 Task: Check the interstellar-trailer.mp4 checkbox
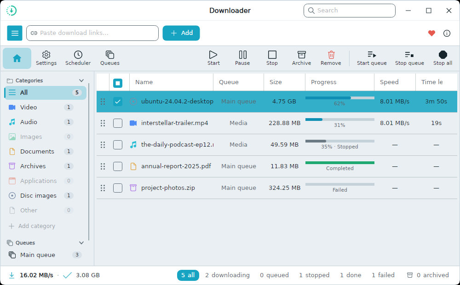[x=118, y=123]
